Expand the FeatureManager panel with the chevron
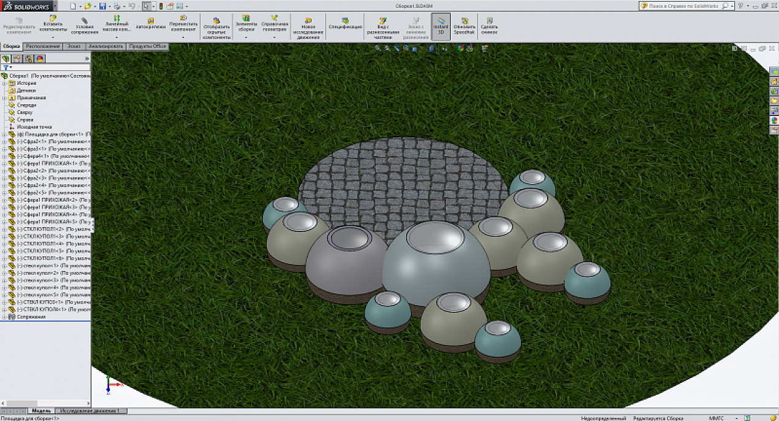 (86, 58)
